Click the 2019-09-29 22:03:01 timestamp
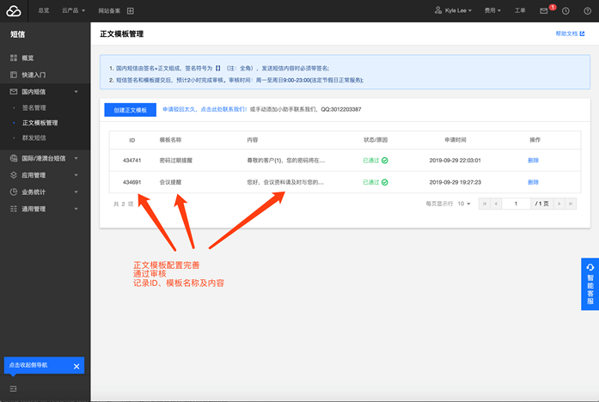The height and width of the screenshot is (402, 599). coord(455,161)
